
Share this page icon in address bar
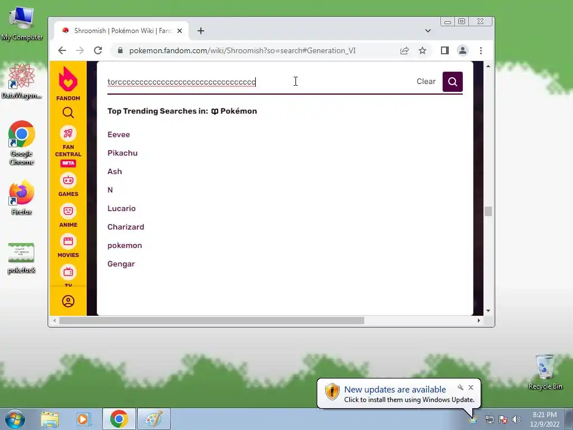click(x=405, y=50)
